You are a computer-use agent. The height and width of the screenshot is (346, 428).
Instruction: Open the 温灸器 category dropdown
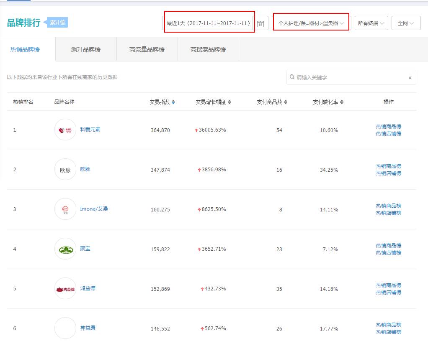point(311,23)
